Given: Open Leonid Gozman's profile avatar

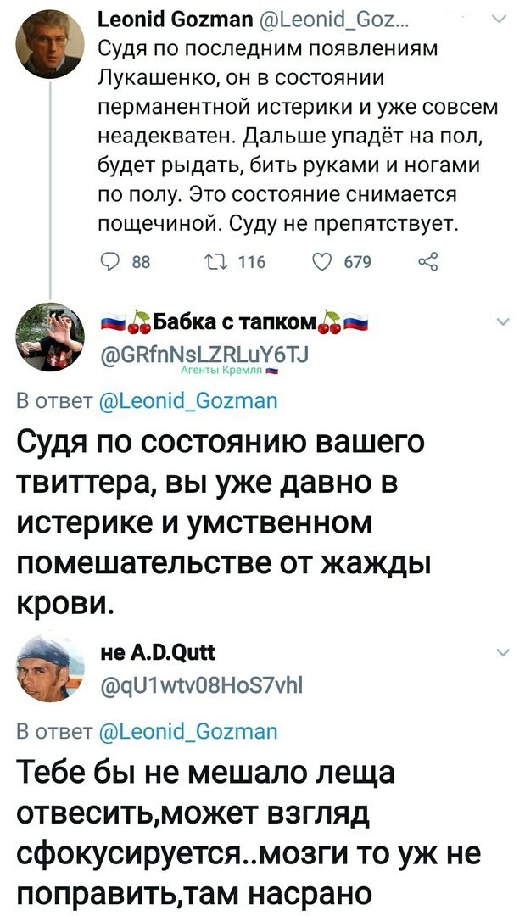Looking at the screenshot, I should (x=49, y=44).
